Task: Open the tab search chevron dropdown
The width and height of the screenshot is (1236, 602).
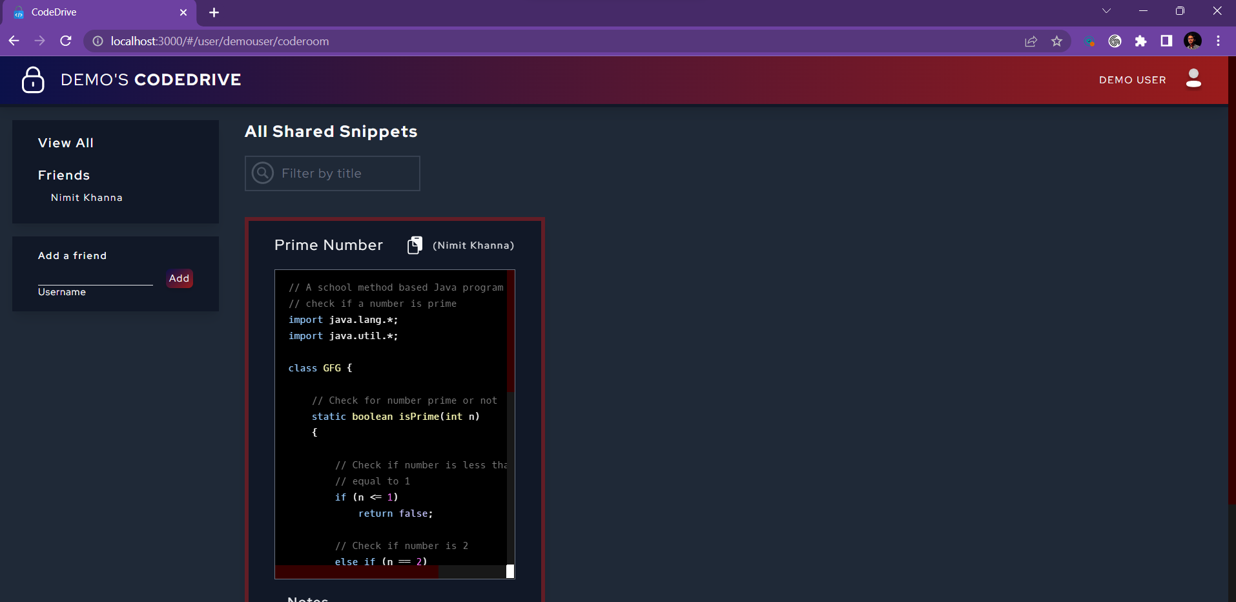Action: 1106,11
